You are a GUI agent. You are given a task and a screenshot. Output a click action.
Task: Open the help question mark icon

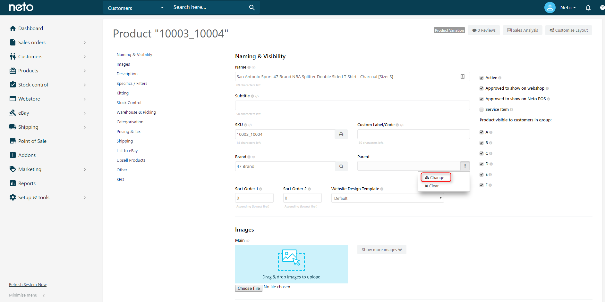click(602, 7)
